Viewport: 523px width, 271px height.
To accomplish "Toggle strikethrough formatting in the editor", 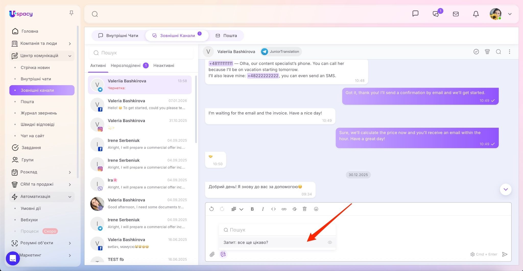I will click(294, 209).
